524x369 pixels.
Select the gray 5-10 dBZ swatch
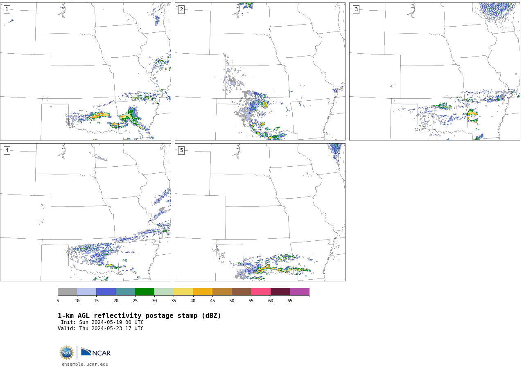[67, 292]
